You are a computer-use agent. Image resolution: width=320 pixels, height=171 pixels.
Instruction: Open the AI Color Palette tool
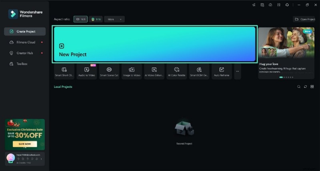click(176, 72)
